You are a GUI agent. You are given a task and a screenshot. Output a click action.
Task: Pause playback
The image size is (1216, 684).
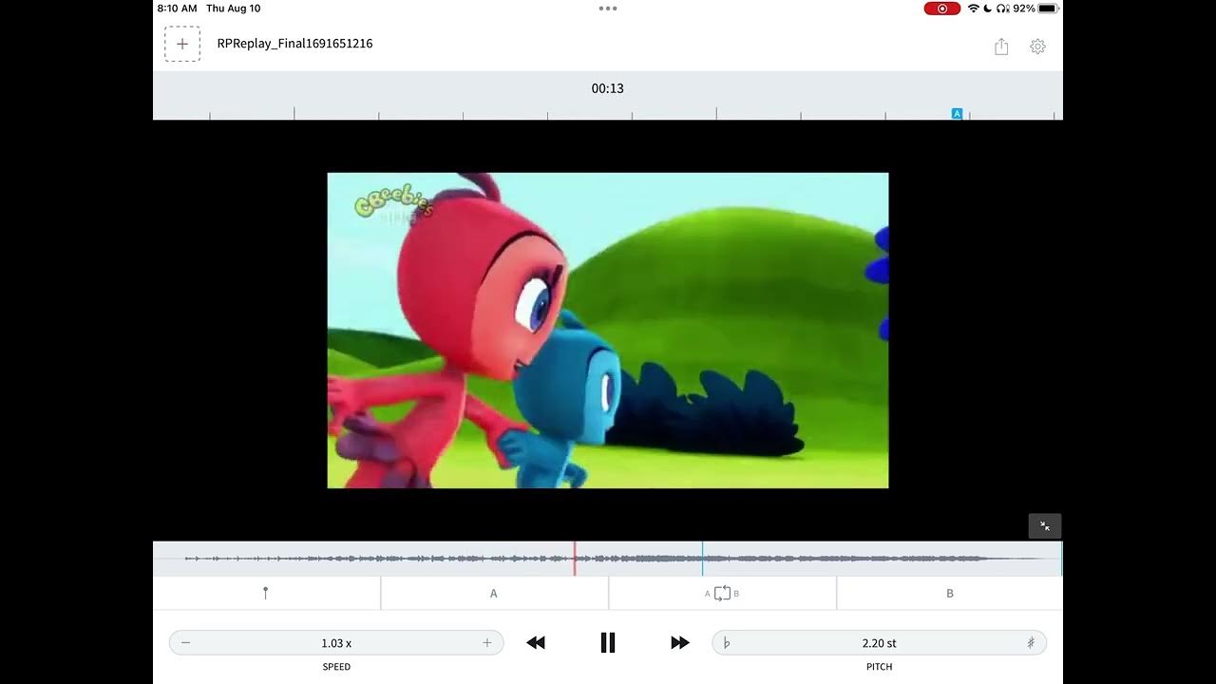tap(608, 643)
